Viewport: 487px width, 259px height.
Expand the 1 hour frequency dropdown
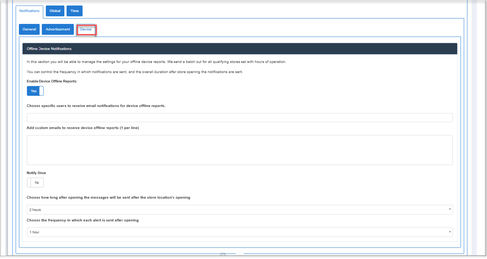(x=240, y=232)
